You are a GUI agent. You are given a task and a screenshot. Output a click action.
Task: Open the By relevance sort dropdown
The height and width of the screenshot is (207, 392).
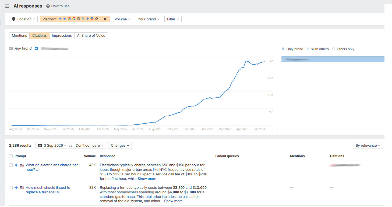point(368,145)
